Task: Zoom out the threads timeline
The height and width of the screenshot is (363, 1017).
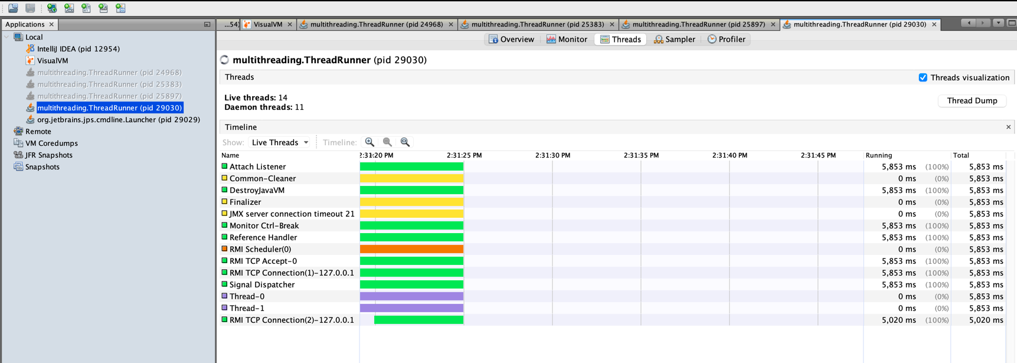Action: (388, 142)
